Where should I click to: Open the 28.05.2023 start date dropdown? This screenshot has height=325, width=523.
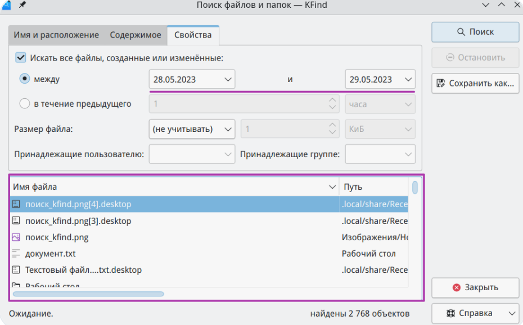192,79
